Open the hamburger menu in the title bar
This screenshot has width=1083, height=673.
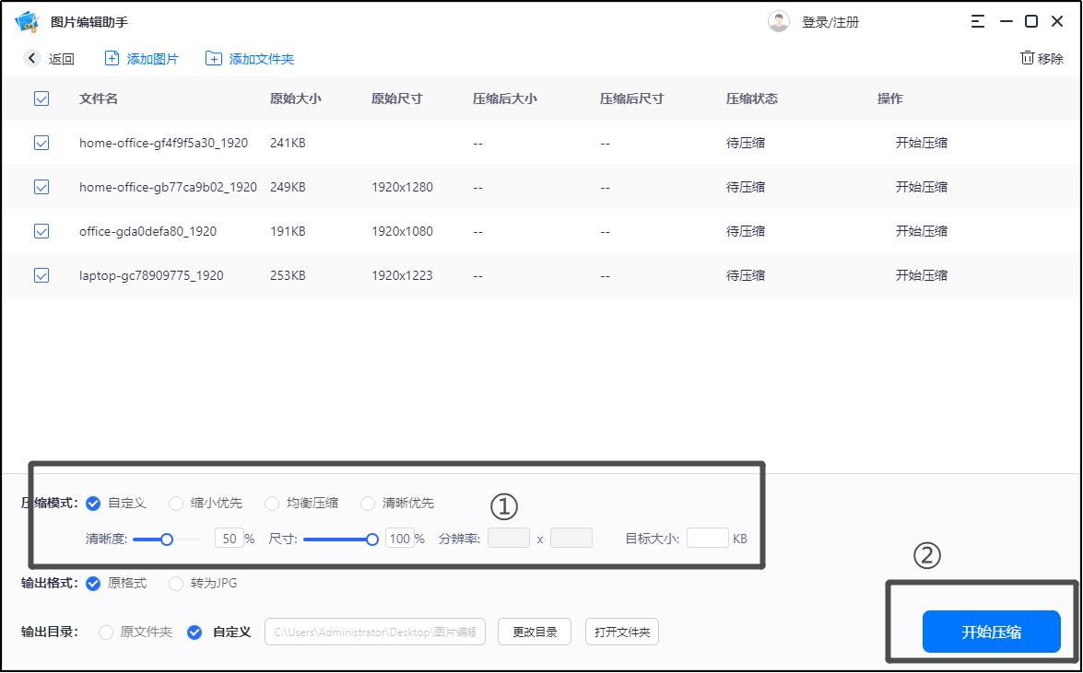[979, 20]
